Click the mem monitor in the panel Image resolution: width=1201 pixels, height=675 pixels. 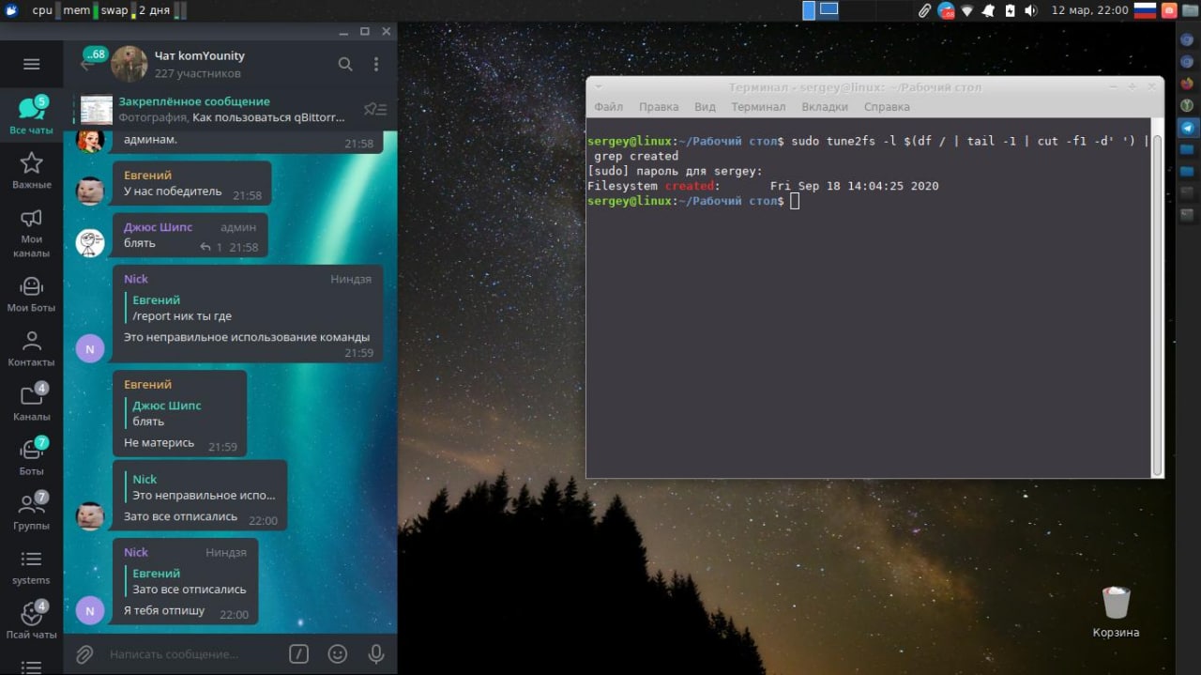pyautogui.click(x=80, y=10)
